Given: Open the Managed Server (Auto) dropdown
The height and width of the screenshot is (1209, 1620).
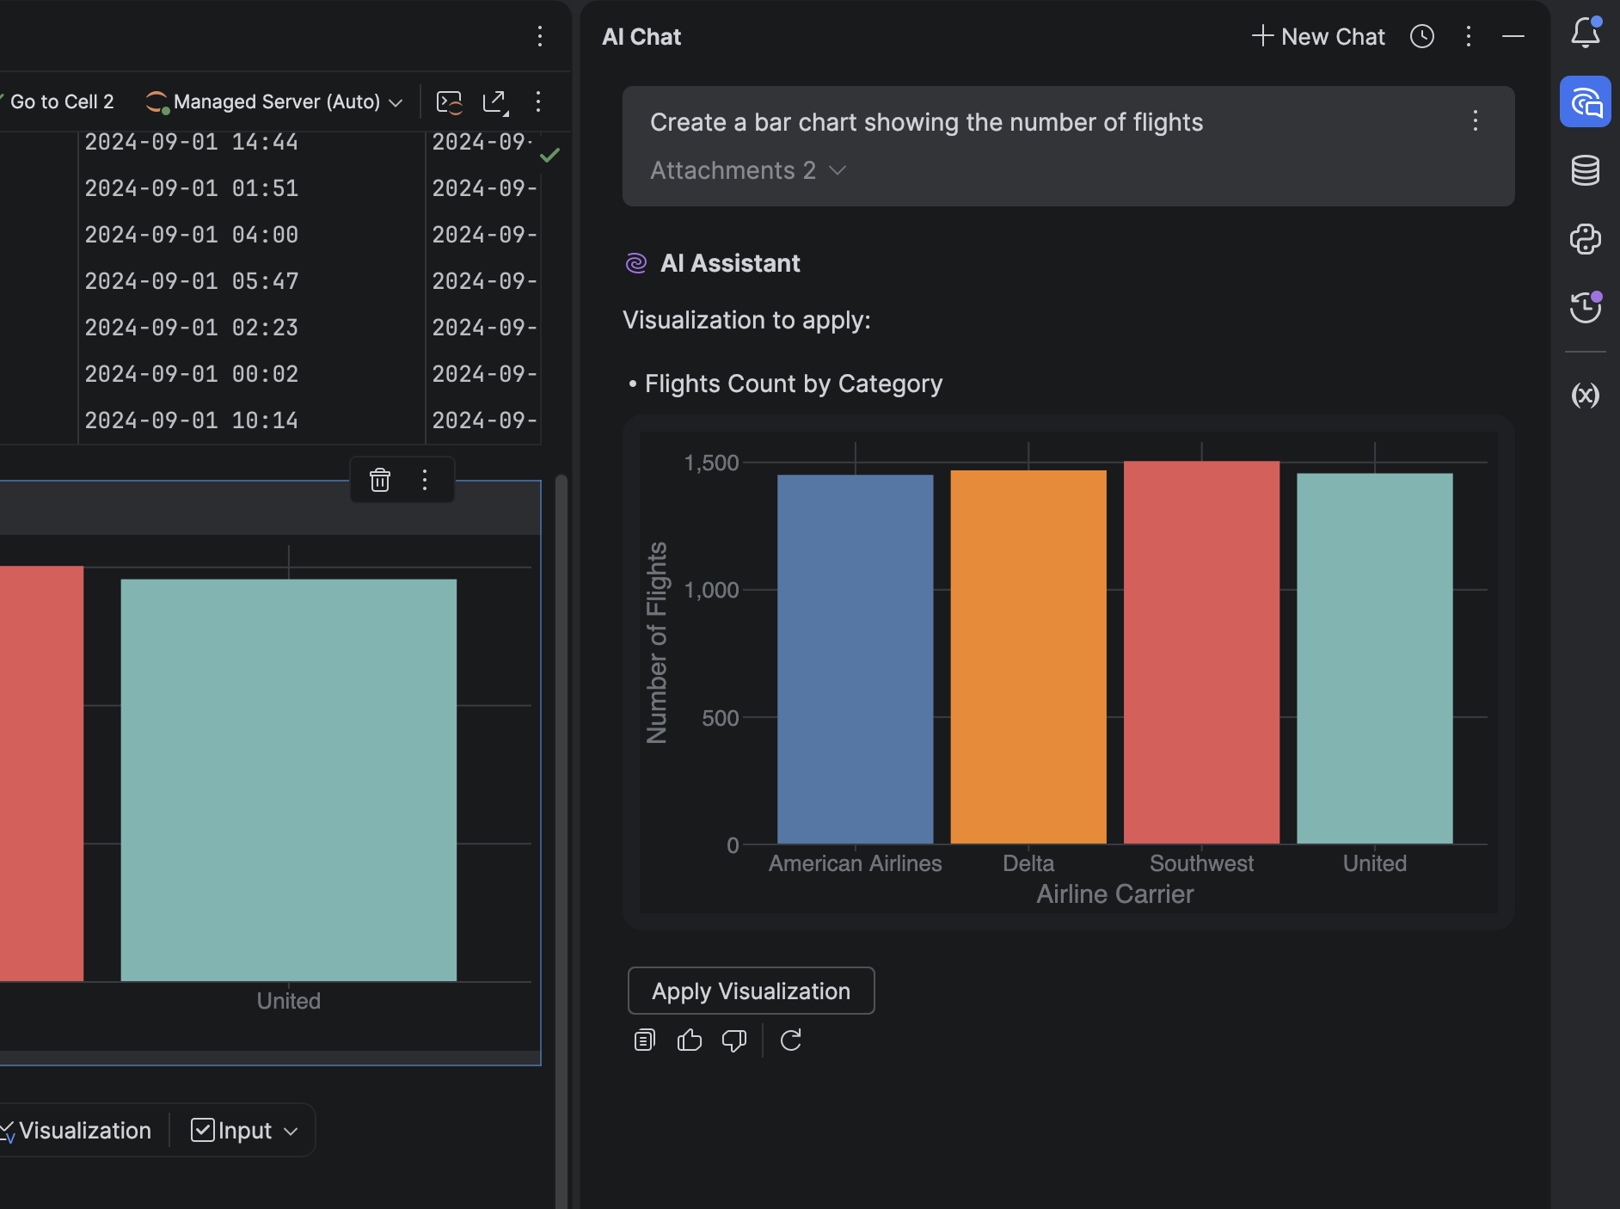Looking at the screenshot, I should click(275, 102).
